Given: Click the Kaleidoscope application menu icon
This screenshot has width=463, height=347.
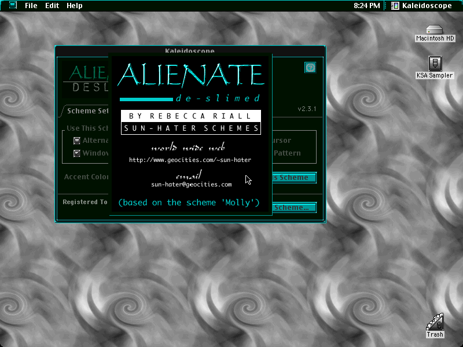Looking at the screenshot, I should [x=395, y=6].
